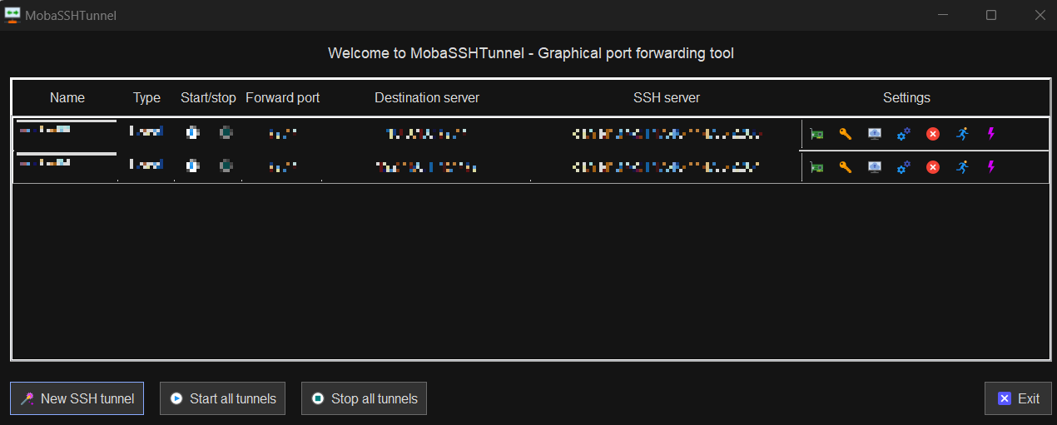This screenshot has height=425, width=1057.
Task: Click the purple lightning icon in first tunnel row
Action: [x=991, y=134]
